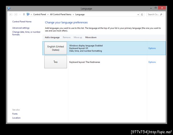
Task: Click Add a language
Action: tap(52, 37)
